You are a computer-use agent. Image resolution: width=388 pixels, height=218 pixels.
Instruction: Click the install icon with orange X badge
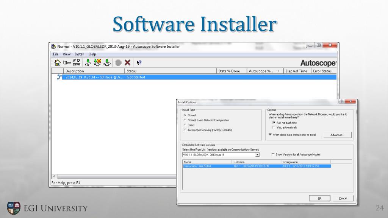point(97,63)
